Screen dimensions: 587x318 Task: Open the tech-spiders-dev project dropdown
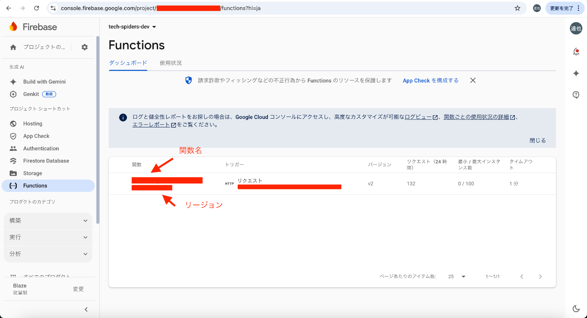[132, 27]
